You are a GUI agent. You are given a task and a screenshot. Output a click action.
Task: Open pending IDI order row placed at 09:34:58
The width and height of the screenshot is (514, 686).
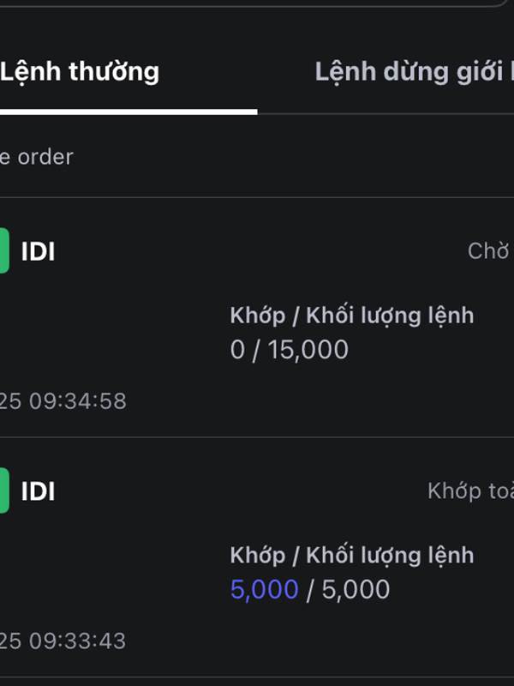(257, 317)
